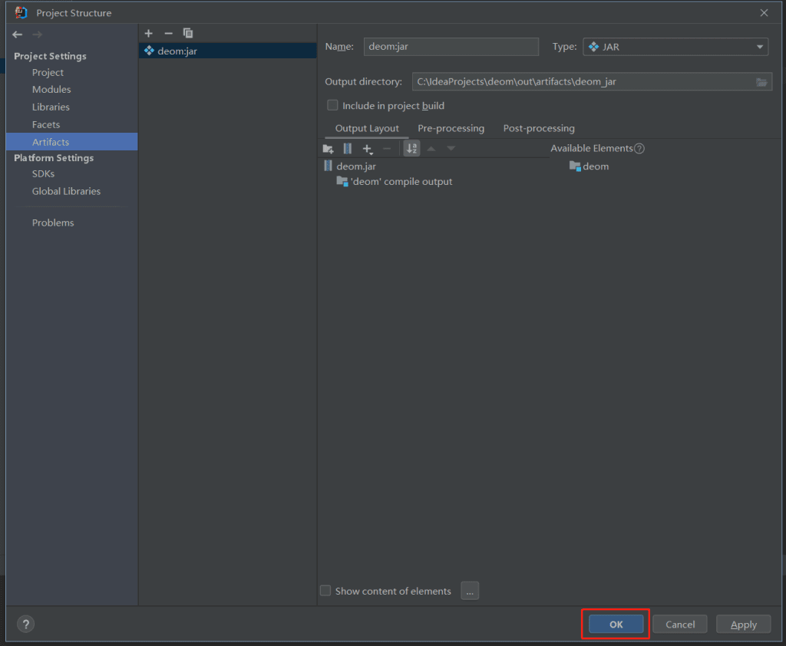Open the Add Copy of dropdown in layout toolbar
Image resolution: width=786 pixels, height=646 pixels.
pos(368,149)
